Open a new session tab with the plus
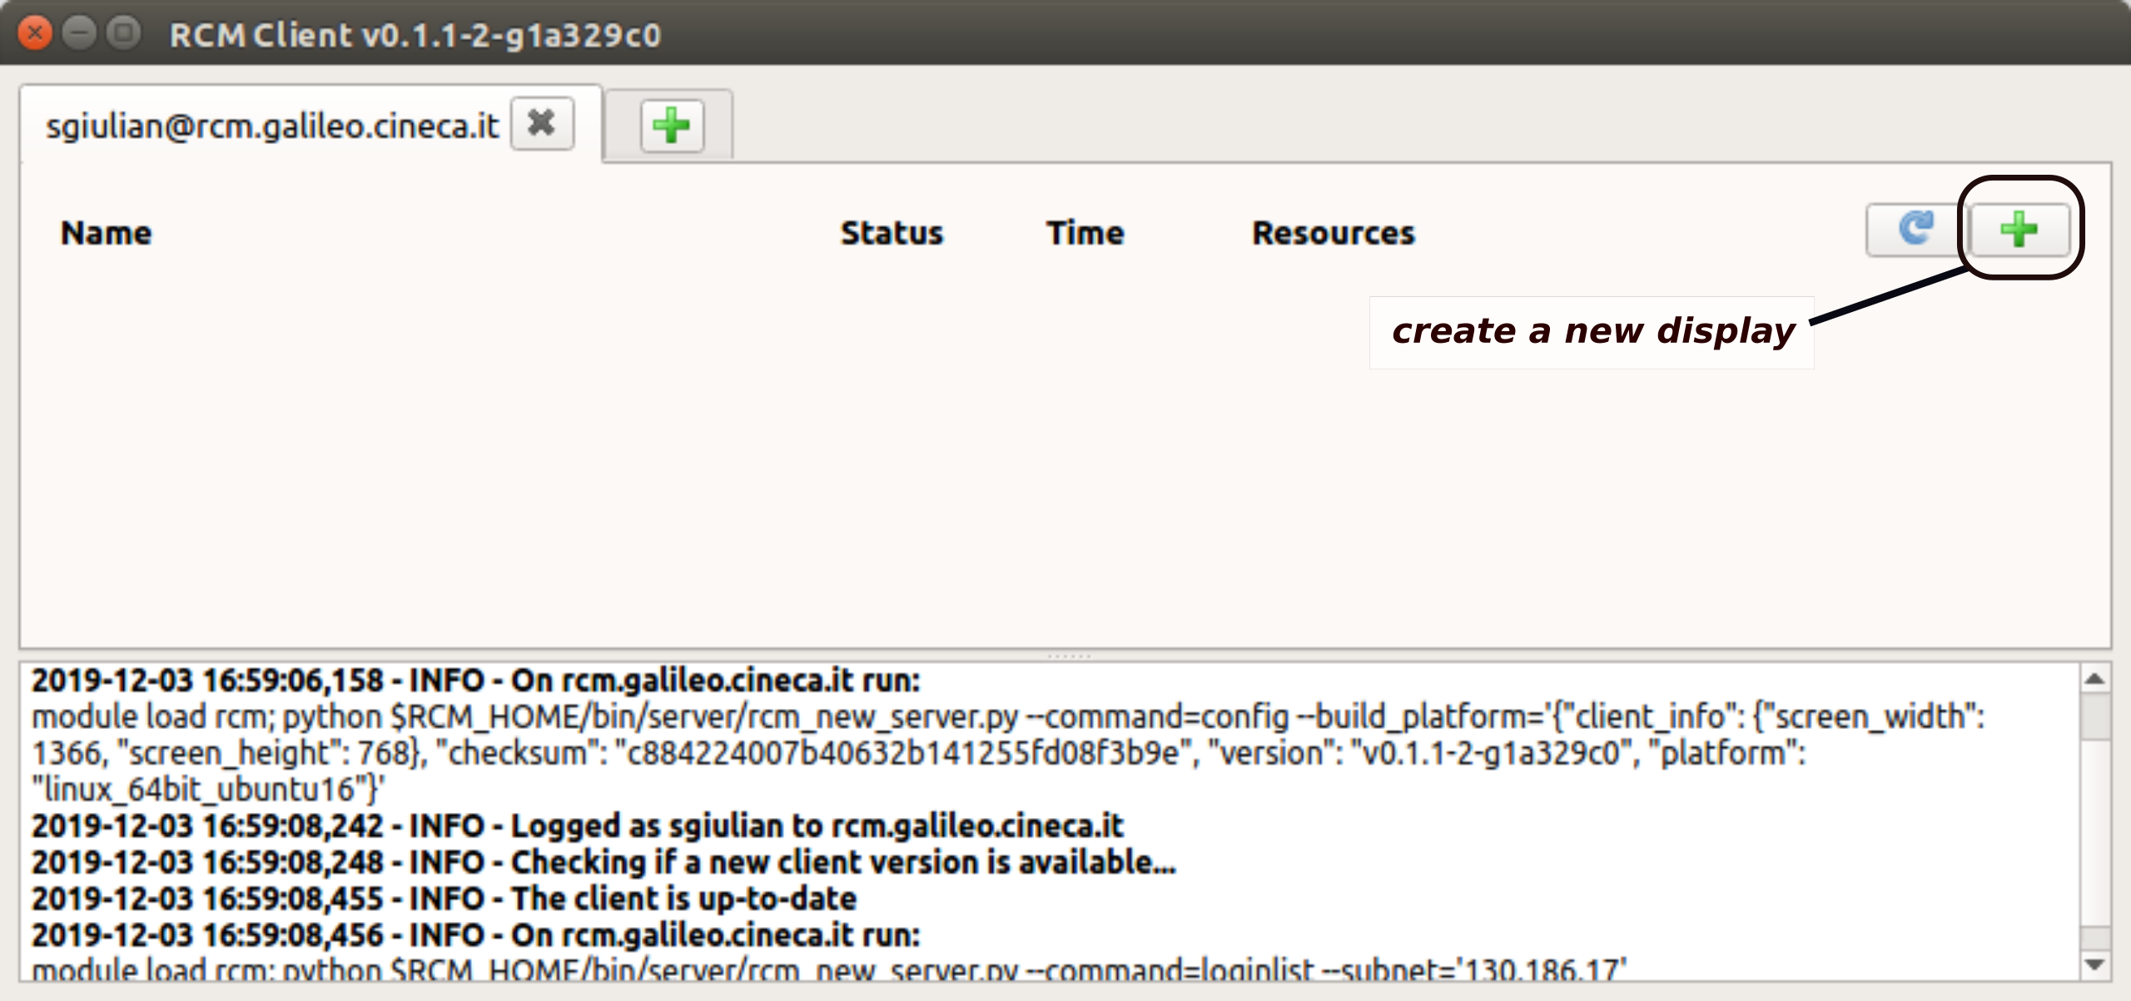The width and height of the screenshot is (2131, 1001). pyautogui.click(x=672, y=126)
